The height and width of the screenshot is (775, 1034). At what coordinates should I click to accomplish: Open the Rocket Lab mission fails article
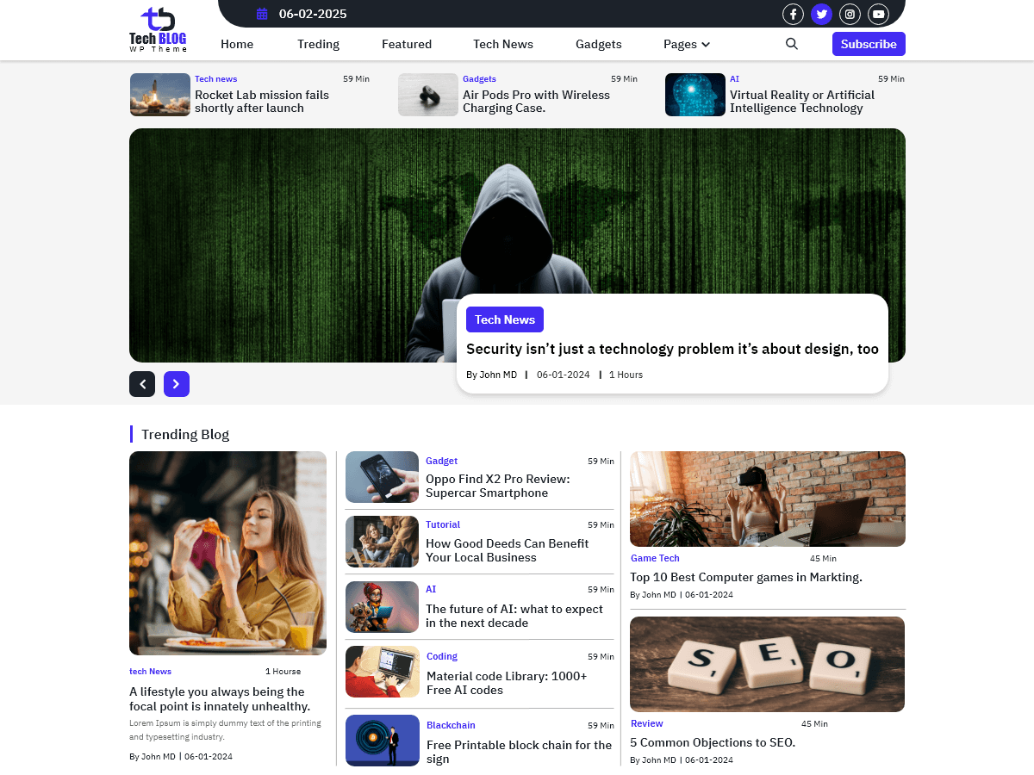260,102
